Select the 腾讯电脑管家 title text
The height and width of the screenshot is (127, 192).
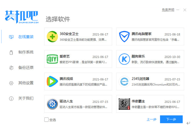[142, 34]
